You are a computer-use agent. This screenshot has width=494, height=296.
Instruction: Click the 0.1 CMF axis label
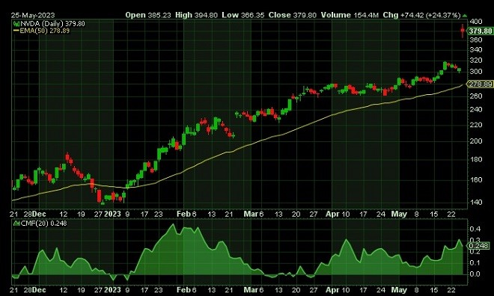(x=475, y=263)
